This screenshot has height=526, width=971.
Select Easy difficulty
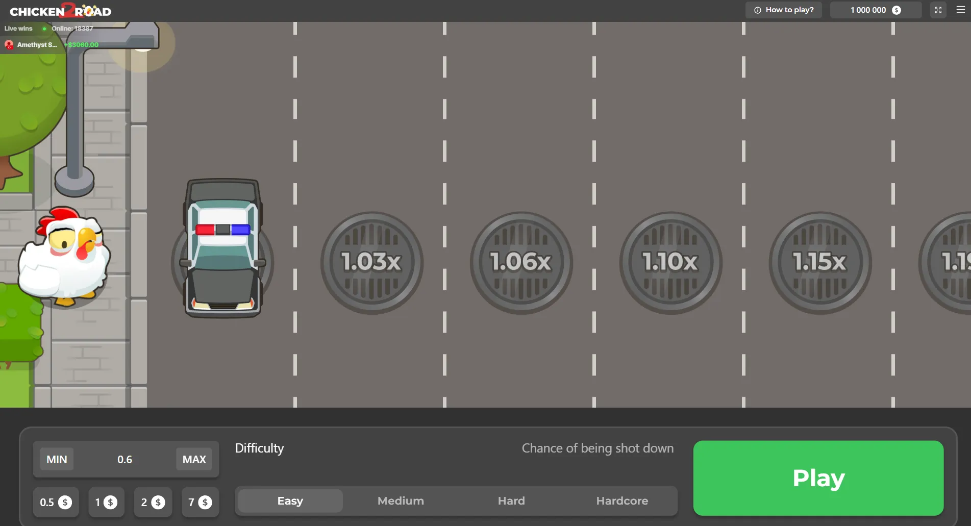[290, 501]
